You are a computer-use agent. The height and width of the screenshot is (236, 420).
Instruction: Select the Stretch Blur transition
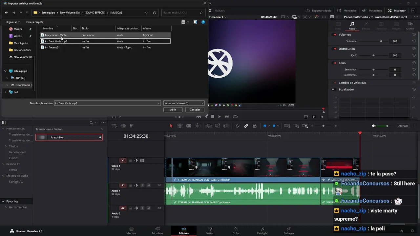coord(69,137)
